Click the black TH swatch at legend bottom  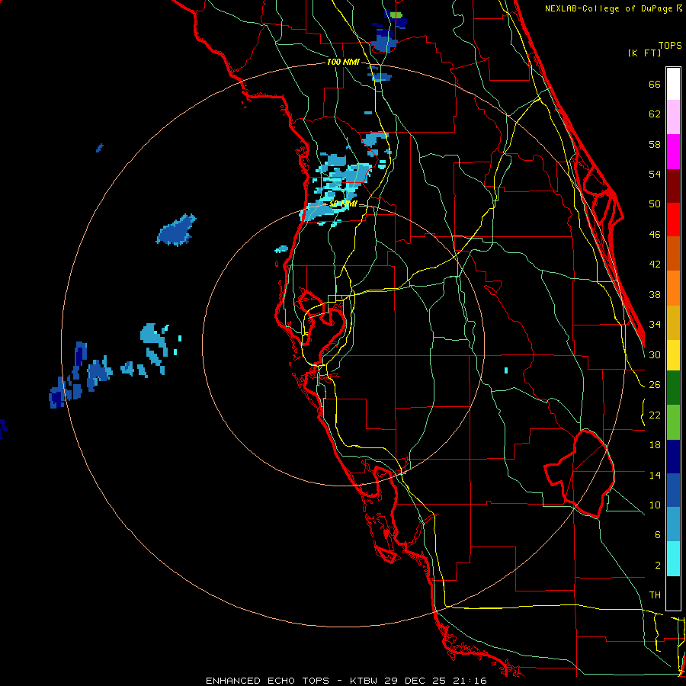click(x=673, y=593)
